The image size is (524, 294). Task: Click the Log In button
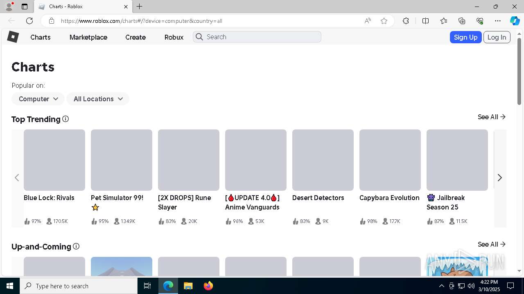497,37
